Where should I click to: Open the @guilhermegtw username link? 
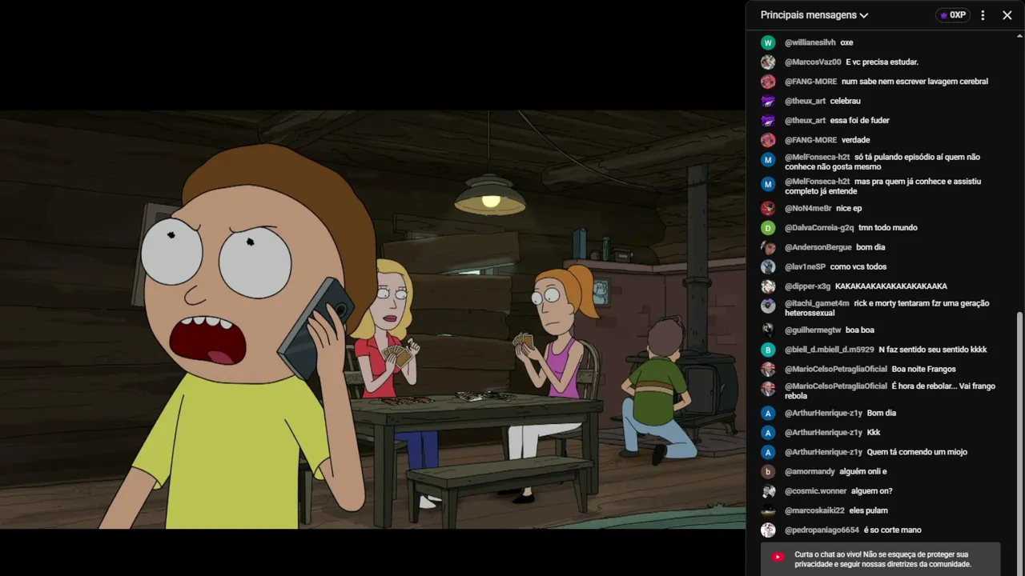point(813,330)
